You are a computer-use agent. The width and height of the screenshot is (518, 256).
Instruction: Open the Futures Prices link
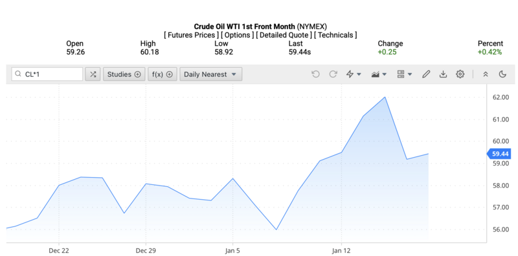click(x=191, y=35)
